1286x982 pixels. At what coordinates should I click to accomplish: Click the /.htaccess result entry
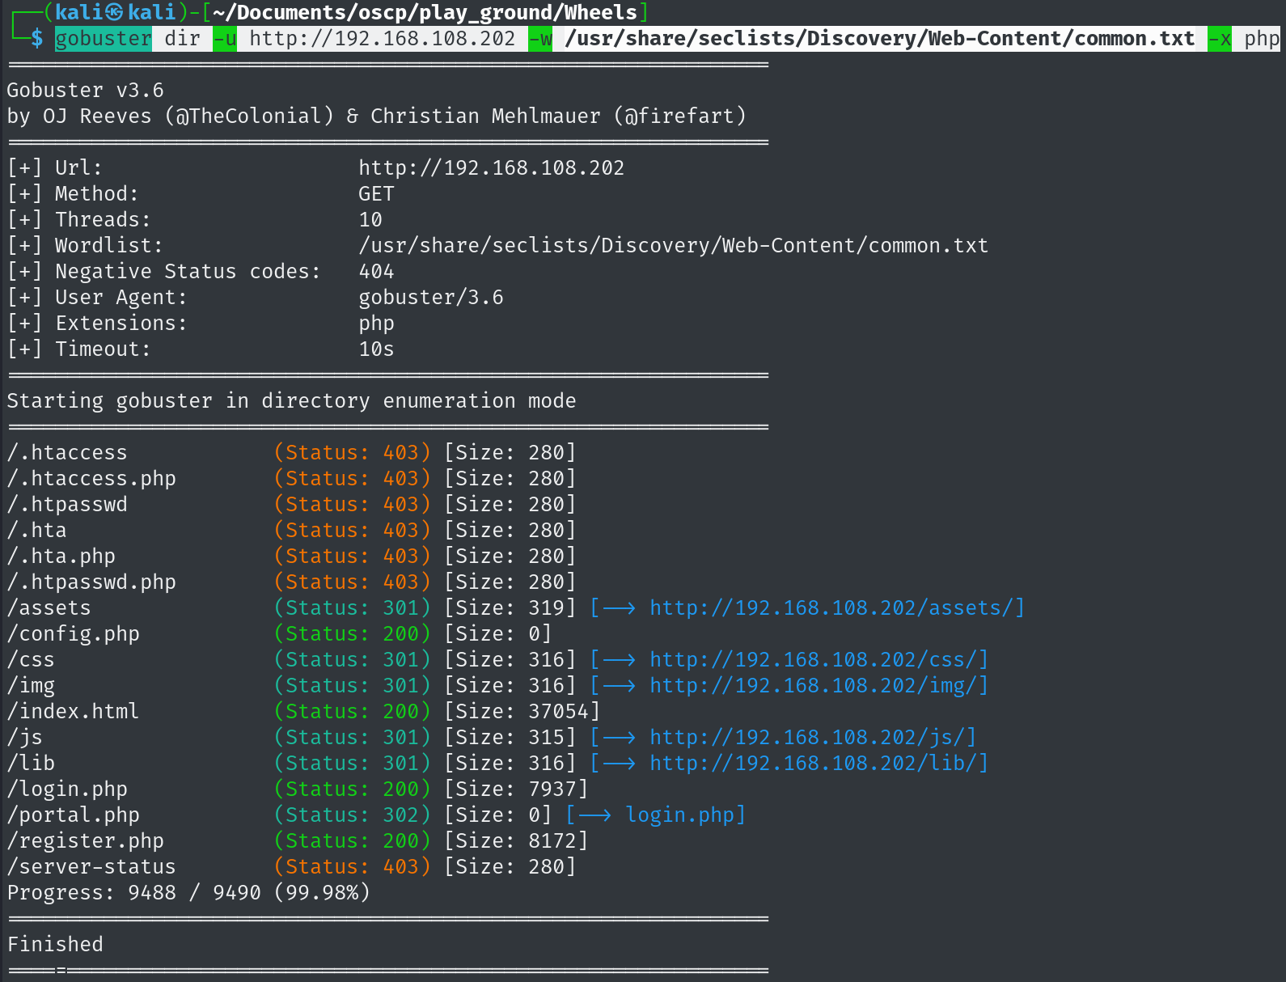coord(67,452)
